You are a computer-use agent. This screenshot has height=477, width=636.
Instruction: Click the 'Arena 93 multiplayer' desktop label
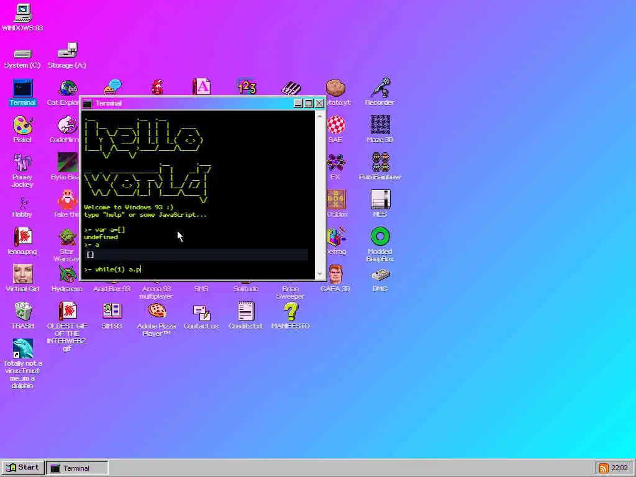click(x=157, y=293)
